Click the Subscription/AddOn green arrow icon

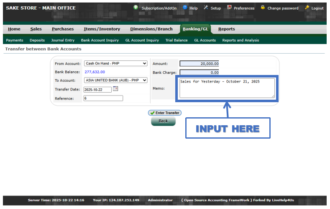tap(136, 8)
